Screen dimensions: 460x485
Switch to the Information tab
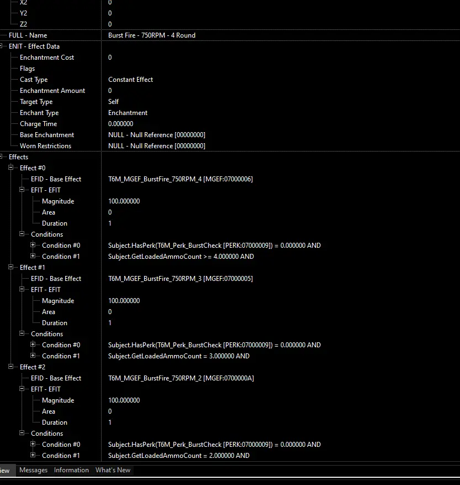71,470
